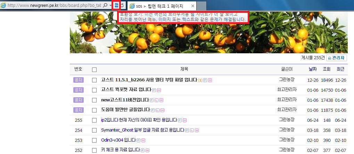This screenshot has width=354, height=154.
Task: Sort posts by 조회 view count
Action: click(327, 69)
